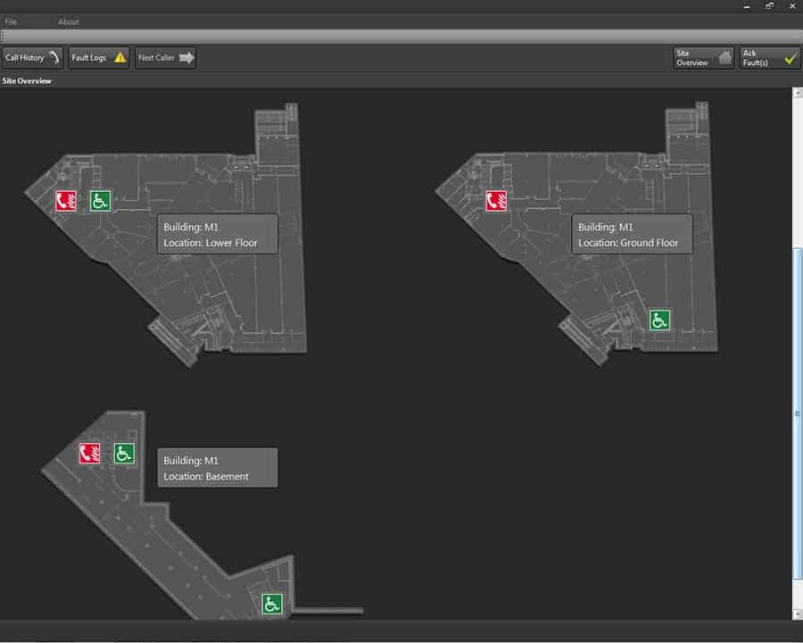Click the M1 Ground Floor location label

632,235
